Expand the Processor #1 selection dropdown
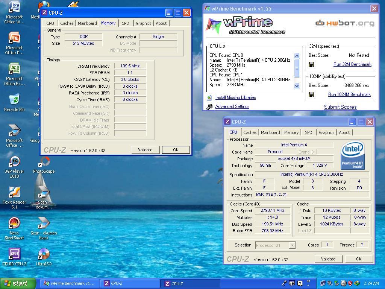 click(292, 245)
